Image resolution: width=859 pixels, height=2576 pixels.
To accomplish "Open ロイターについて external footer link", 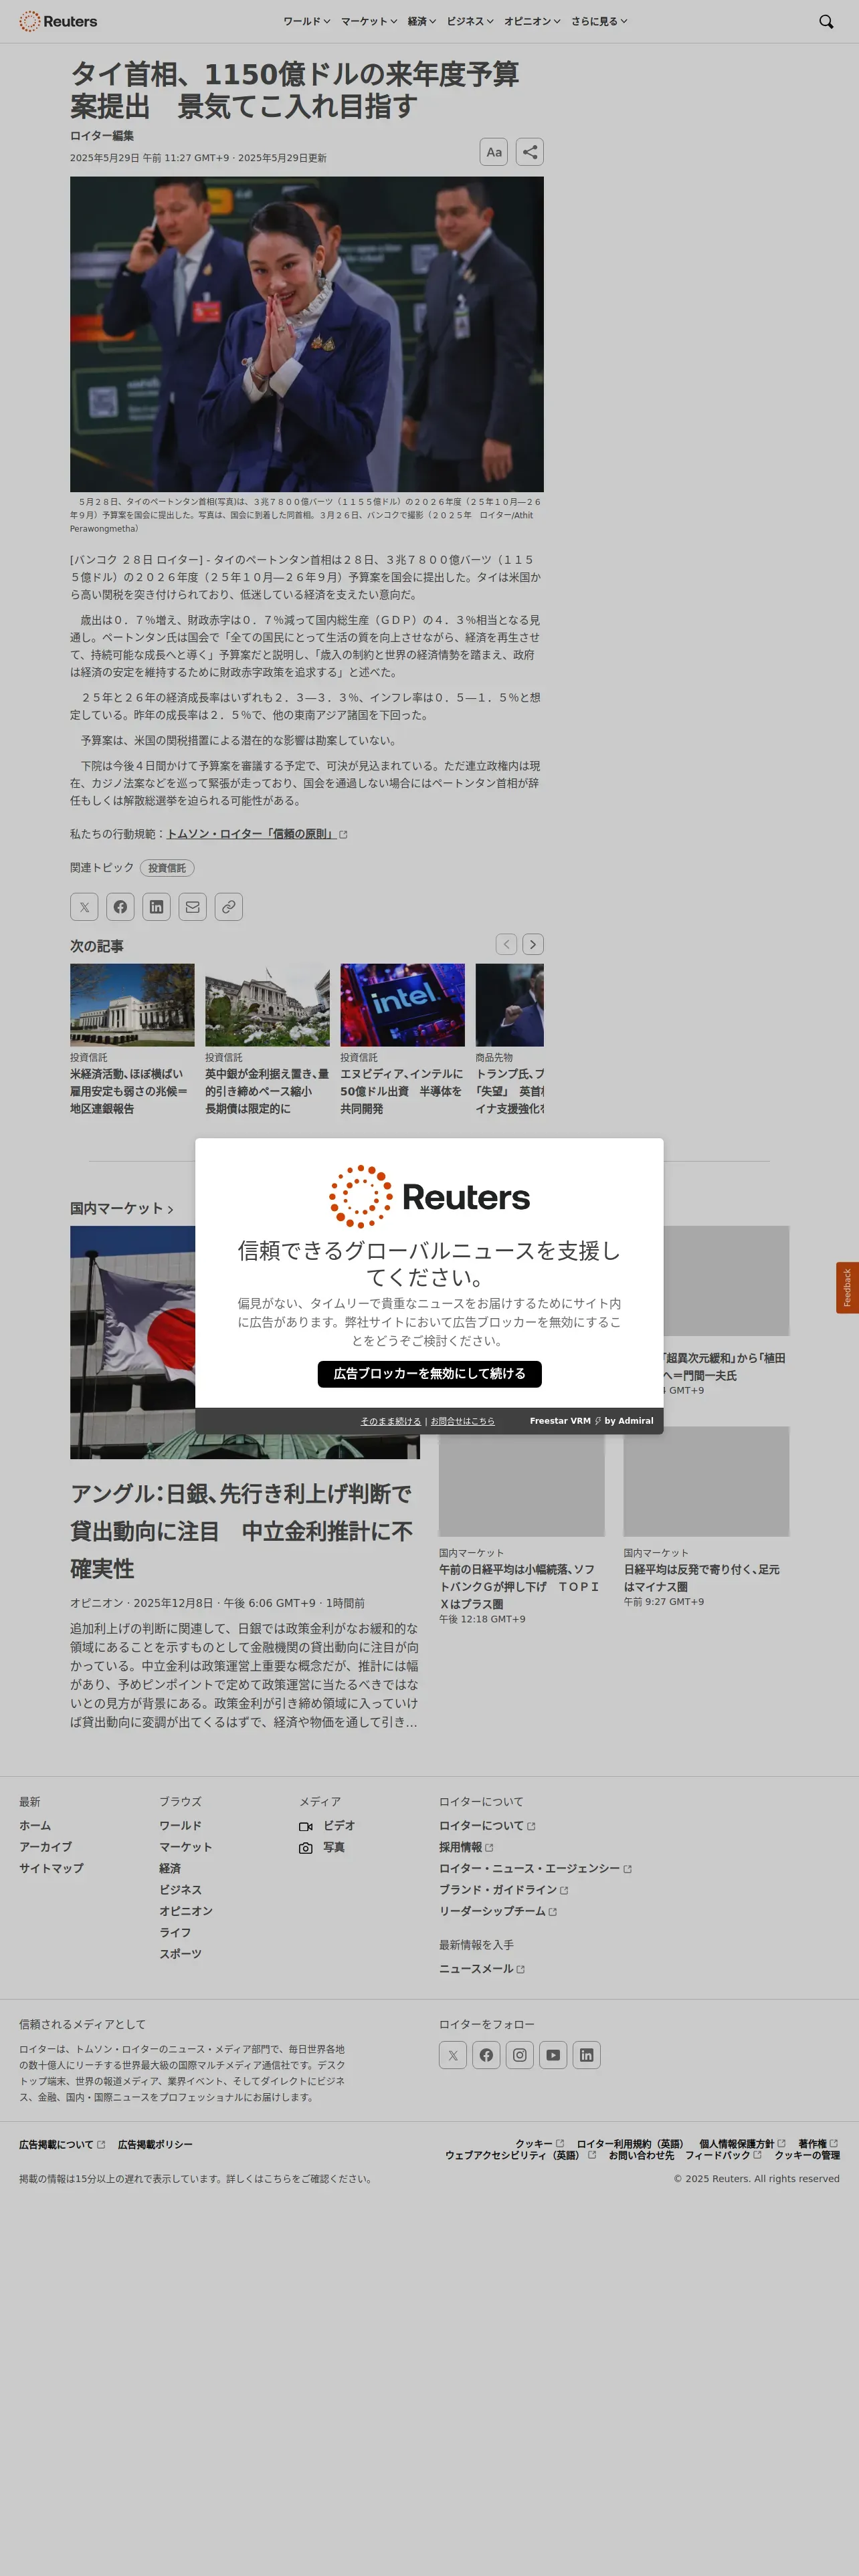I will (487, 1826).
